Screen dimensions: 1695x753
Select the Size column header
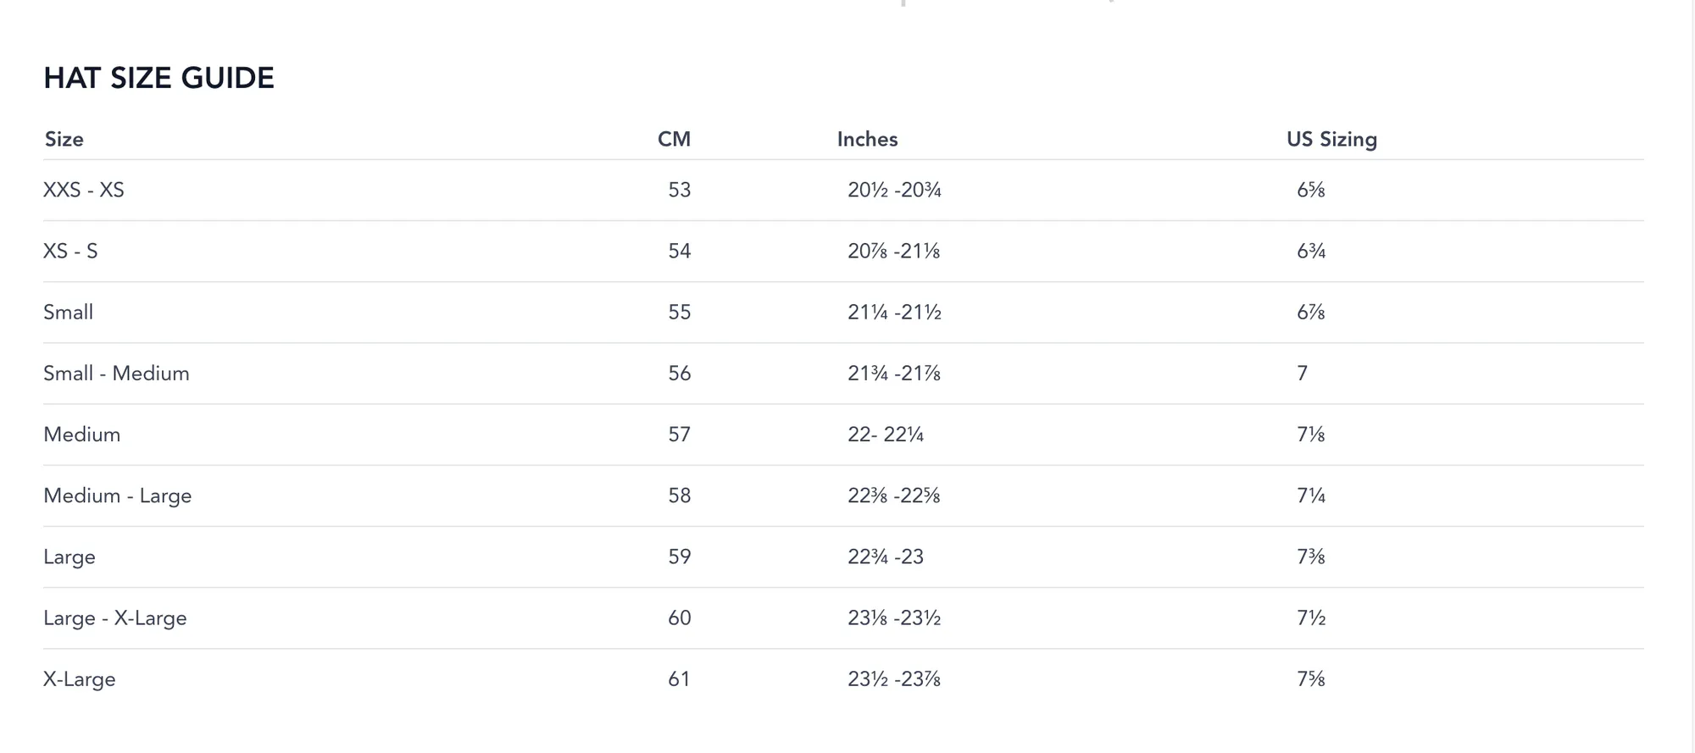pyautogui.click(x=64, y=139)
